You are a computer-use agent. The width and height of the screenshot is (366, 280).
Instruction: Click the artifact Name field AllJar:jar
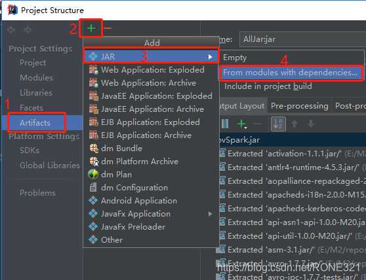coord(302,39)
